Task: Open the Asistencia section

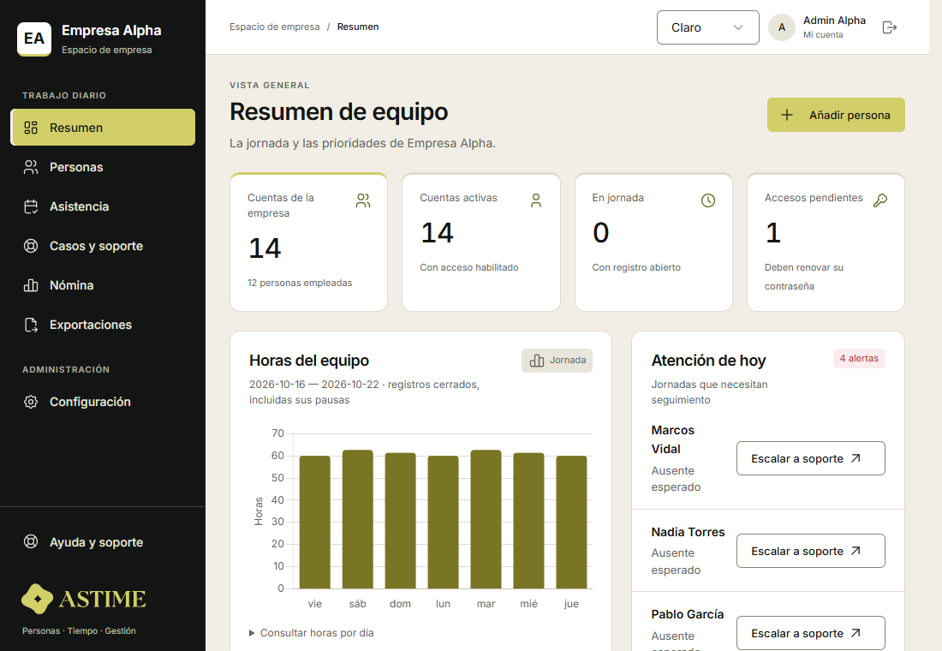Action: [x=103, y=206]
